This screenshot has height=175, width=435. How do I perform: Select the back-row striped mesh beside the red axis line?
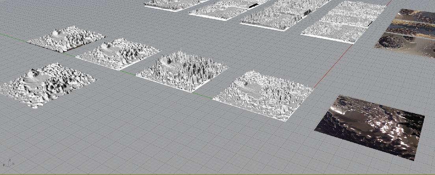tap(344, 22)
